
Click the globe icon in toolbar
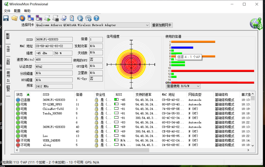pos(79,18)
